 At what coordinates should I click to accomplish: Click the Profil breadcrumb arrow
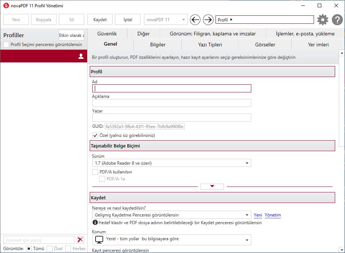tap(231, 20)
